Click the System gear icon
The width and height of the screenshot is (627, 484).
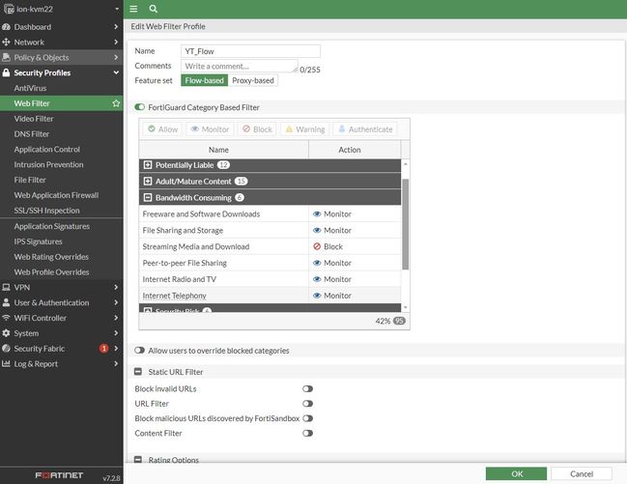click(x=6, y=333)
